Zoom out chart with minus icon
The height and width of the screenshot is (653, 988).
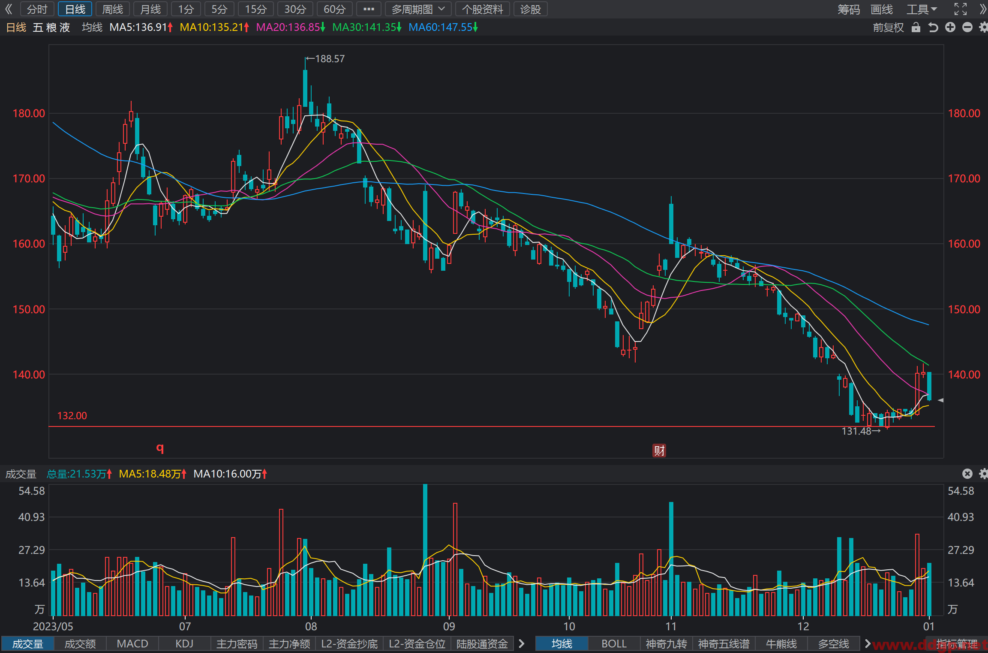[x=967, y=27]
